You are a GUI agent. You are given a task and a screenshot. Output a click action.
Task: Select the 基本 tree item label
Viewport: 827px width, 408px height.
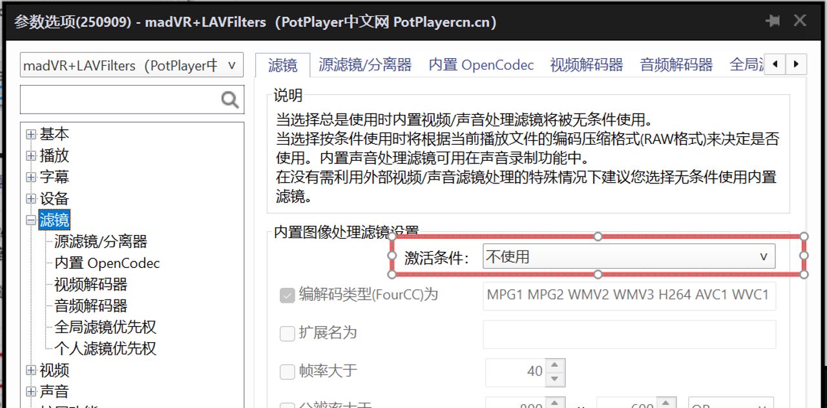[x=54, y=134]
